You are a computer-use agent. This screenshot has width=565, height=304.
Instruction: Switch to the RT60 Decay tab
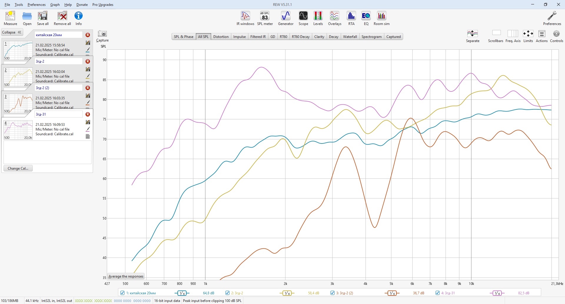coord(301,37)
